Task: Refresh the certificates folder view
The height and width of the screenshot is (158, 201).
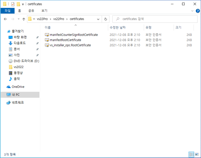Action: pyautogui.click(x=106, y=19)
